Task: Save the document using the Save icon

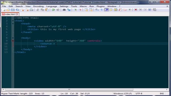Action: point(13,10)
